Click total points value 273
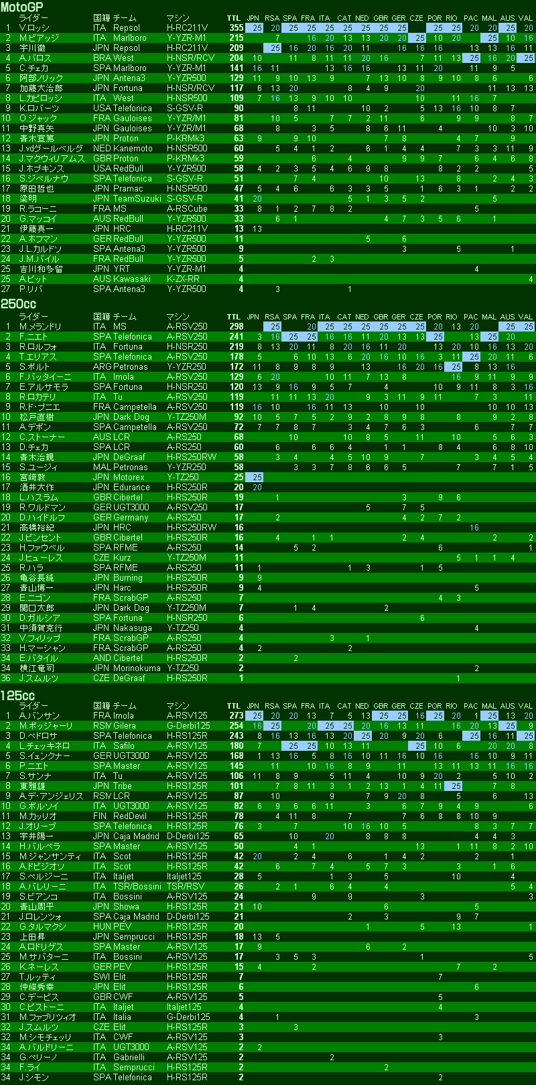Image resolution: width=536 pixels, height=1085 pixels. coord(236,716)
